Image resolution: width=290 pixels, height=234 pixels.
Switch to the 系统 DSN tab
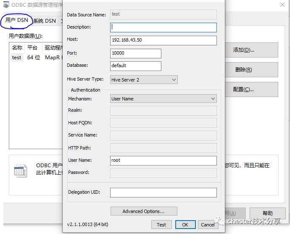(45, 21)
